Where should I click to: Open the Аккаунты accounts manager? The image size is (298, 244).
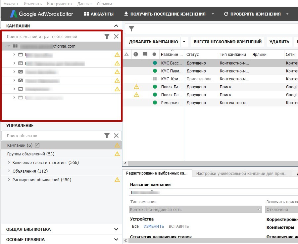99,14
